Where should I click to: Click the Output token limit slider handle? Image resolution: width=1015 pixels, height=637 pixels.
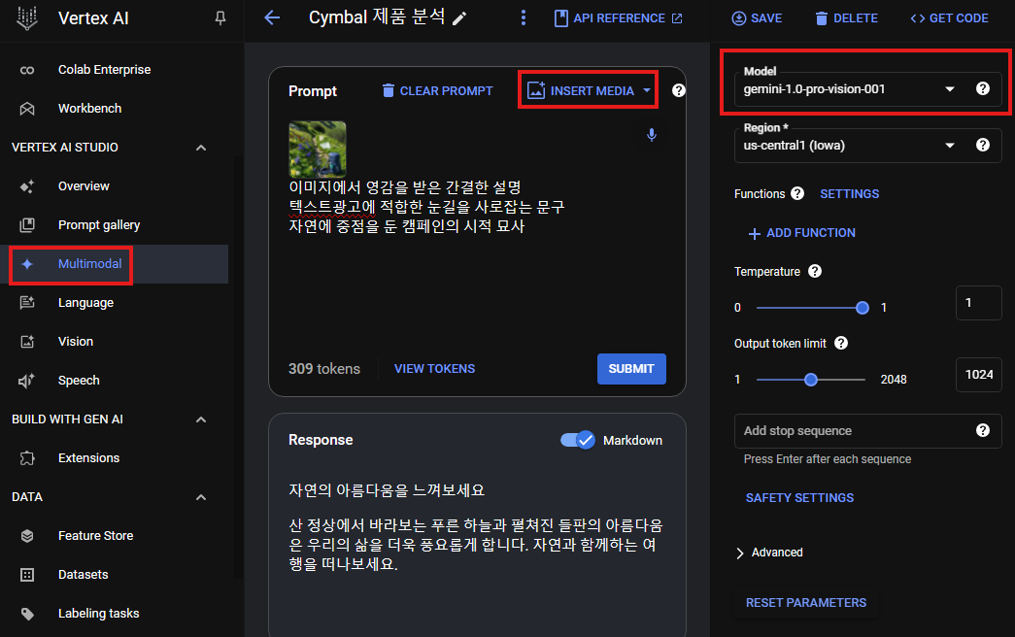[x=810, y=380]
